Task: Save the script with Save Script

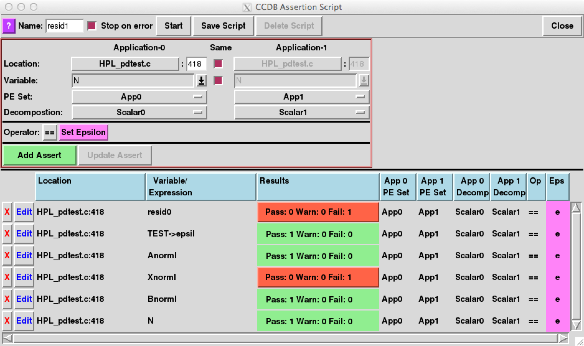Action: [223, 26]
